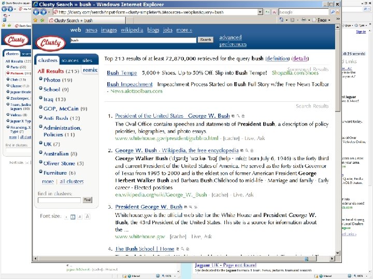373x279 pixels.
Task: Click preview magnifier for President George W. Bush result
Action: [x=191, y=207]
